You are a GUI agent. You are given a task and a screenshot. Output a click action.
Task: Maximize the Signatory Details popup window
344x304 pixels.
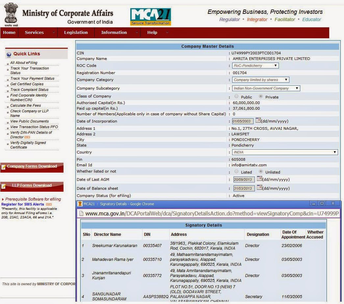(x=322, y=204)
